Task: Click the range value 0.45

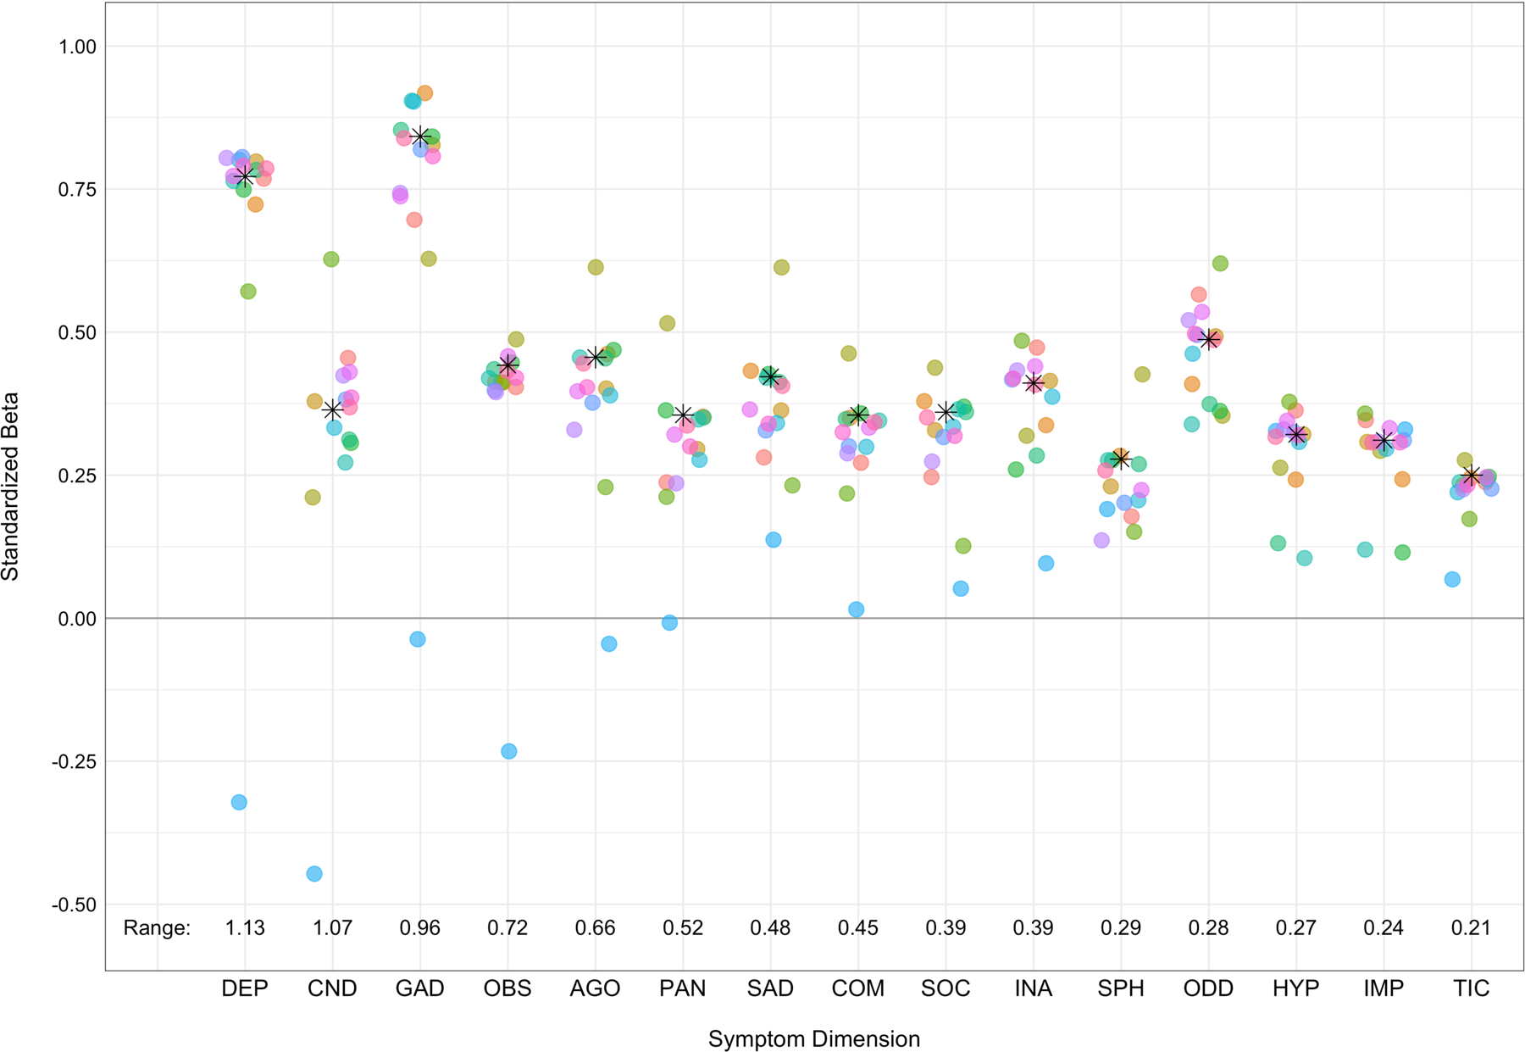Action: 858,928
